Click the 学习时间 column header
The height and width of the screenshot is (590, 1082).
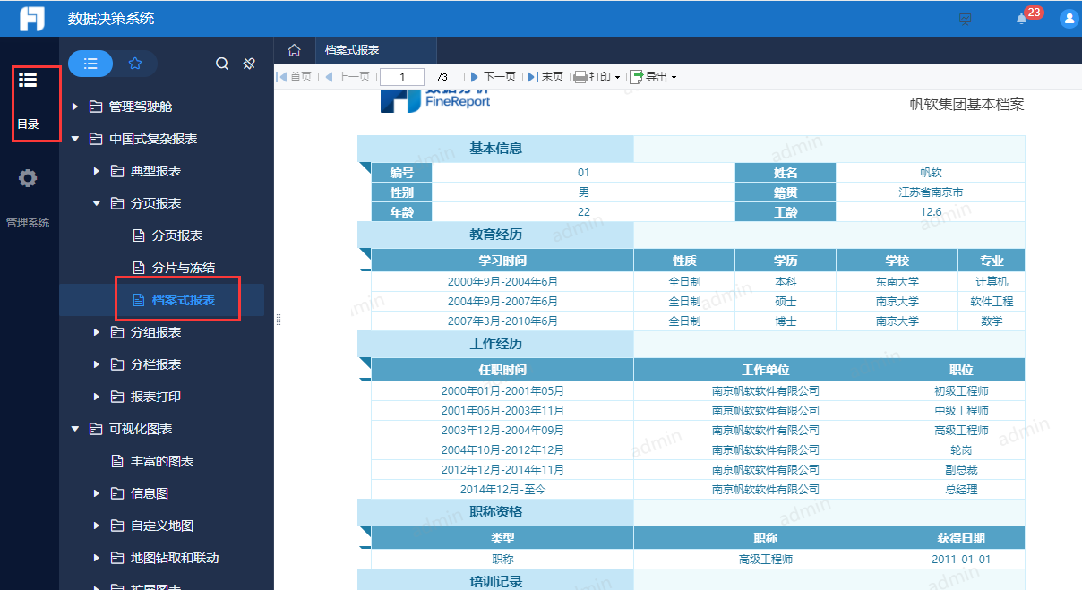(502, 261)
